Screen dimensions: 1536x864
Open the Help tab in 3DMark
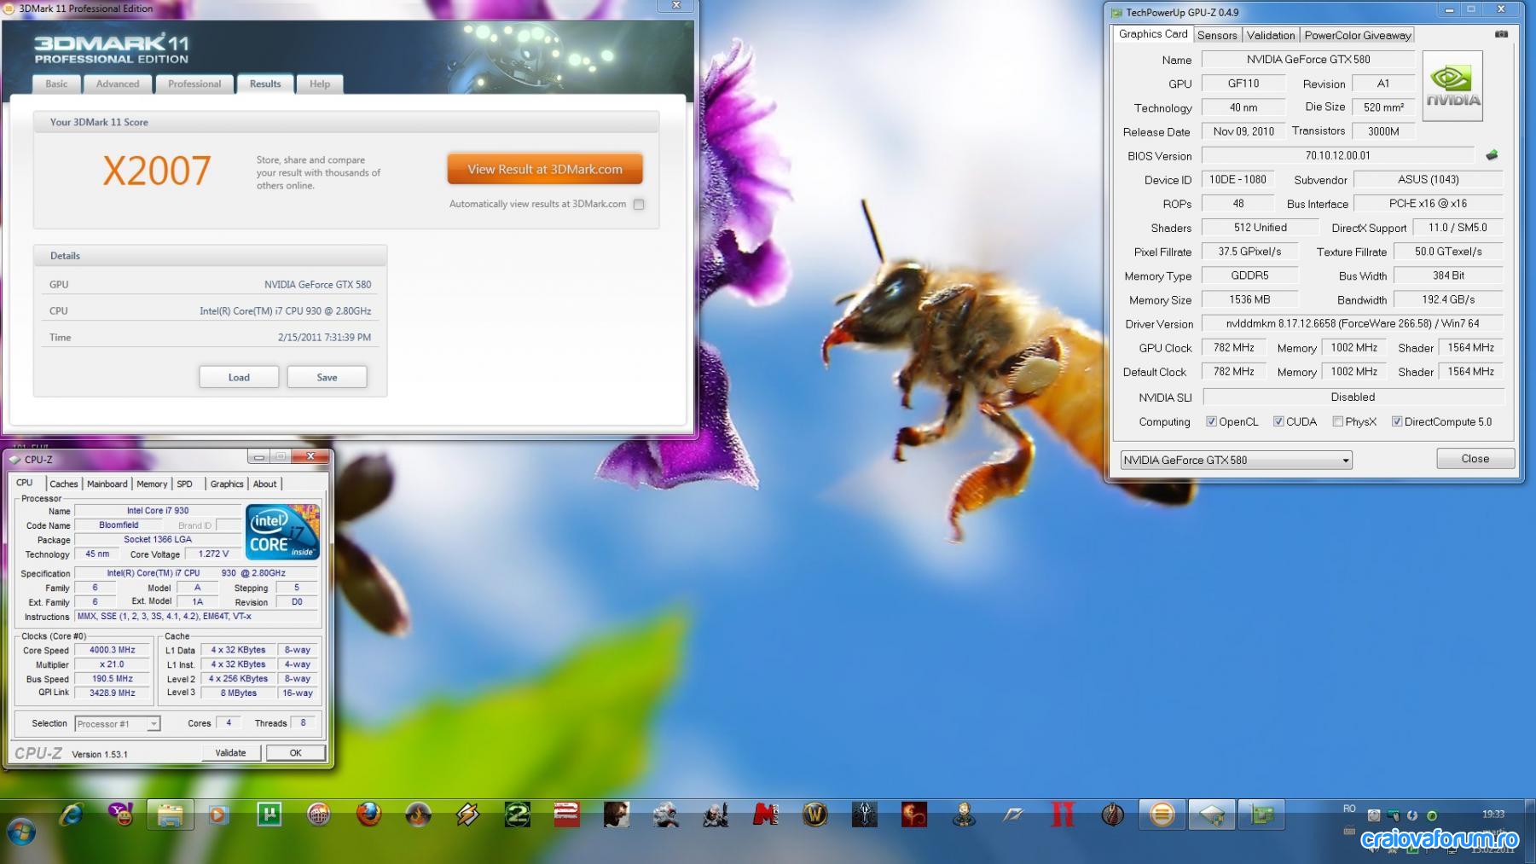320,84
